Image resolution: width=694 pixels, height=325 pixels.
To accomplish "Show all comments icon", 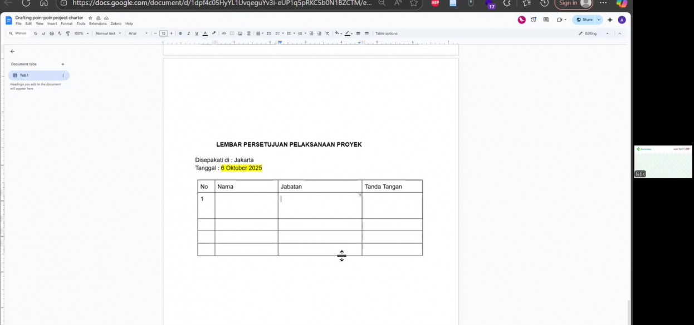I will [x=546, y=19].
